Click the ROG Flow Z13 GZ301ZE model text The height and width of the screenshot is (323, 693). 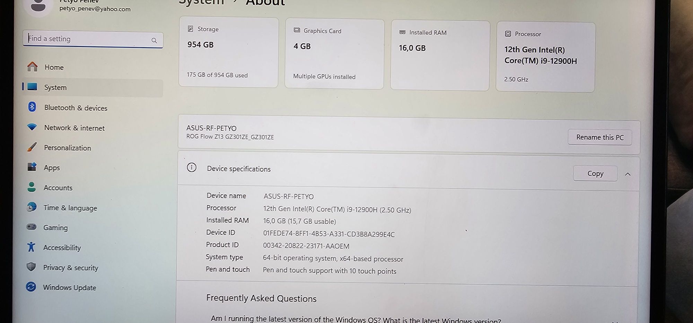click(230, 137)
